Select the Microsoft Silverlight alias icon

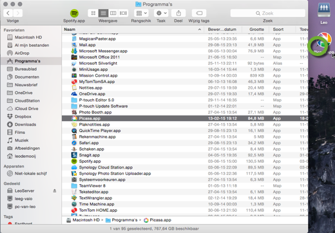tap(74, 63)
